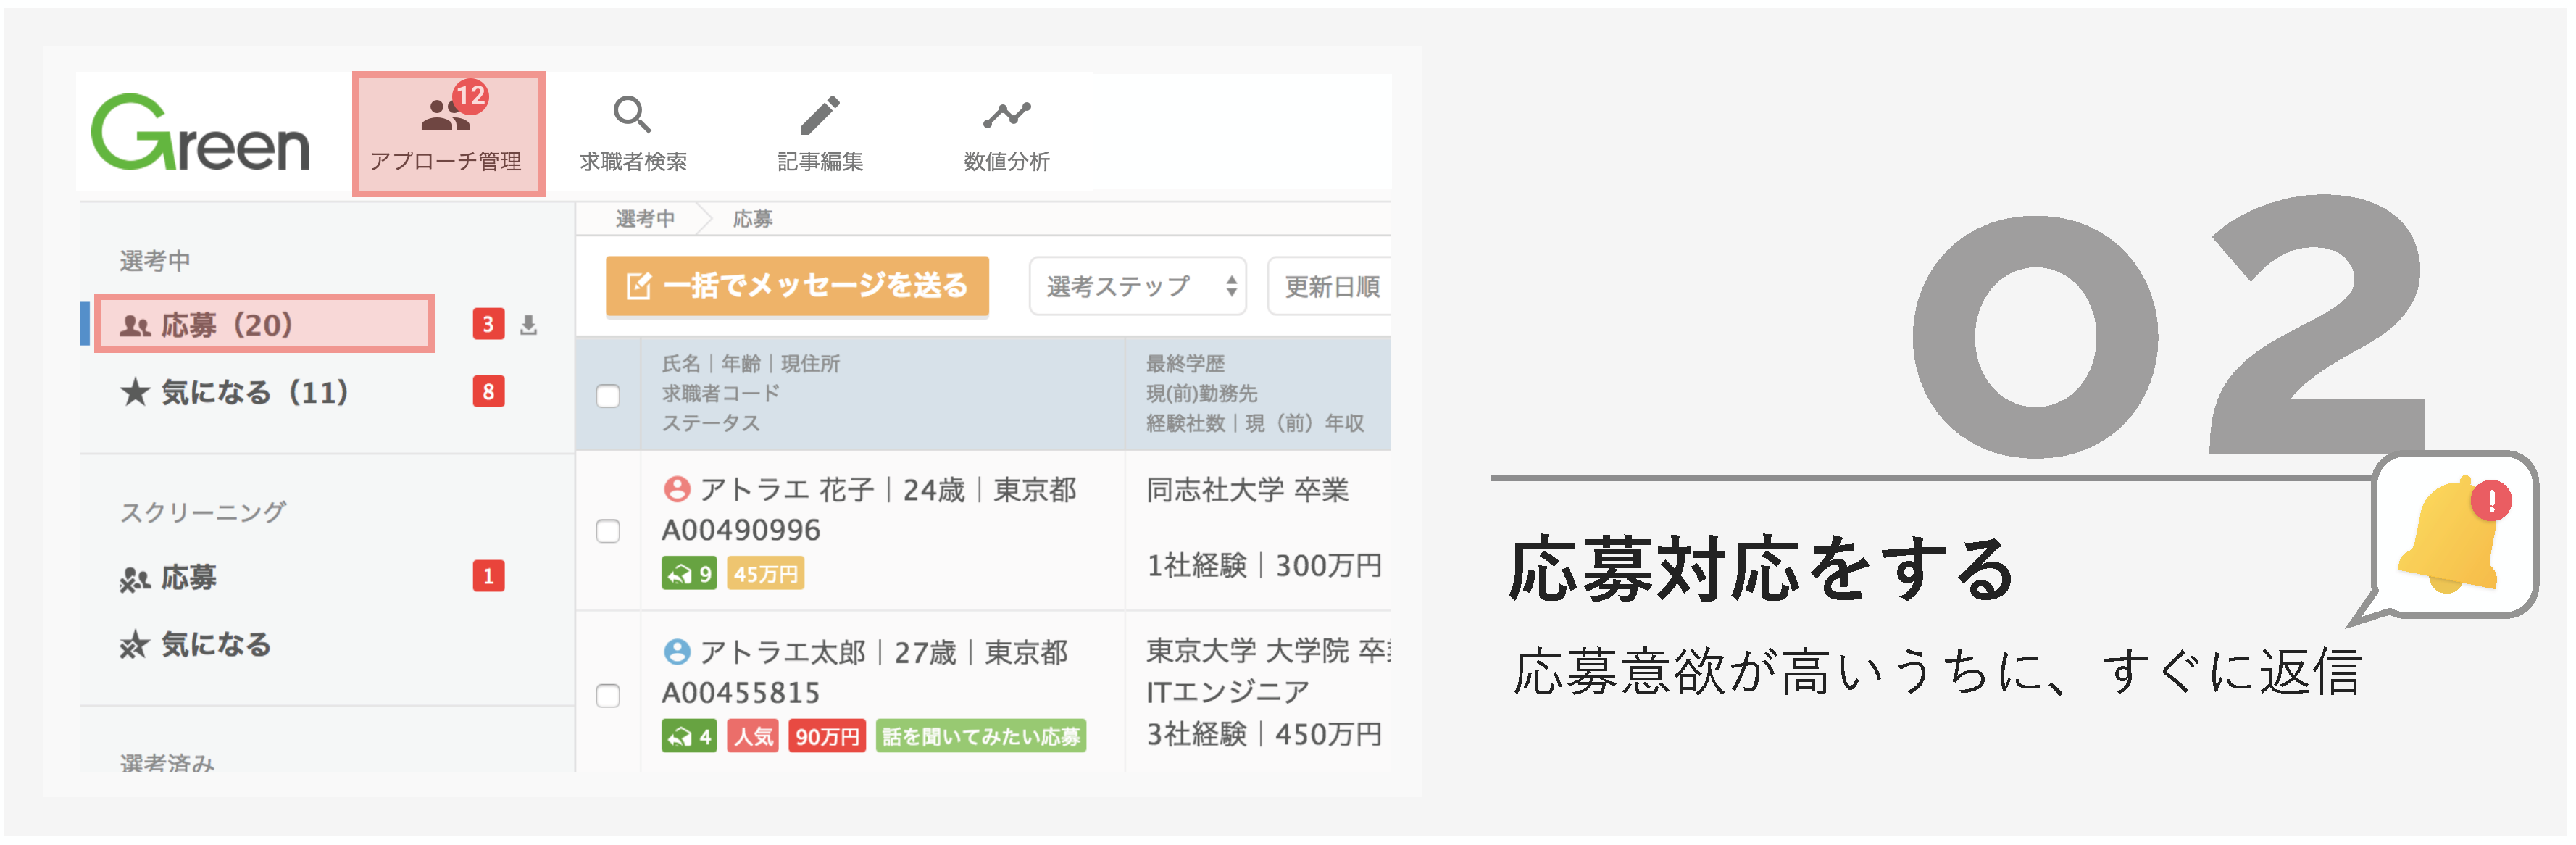Toggle the select-all checkbox in table header
Image resolution: width=2576 pixels, height=845 pixels.
pos(608,396)
